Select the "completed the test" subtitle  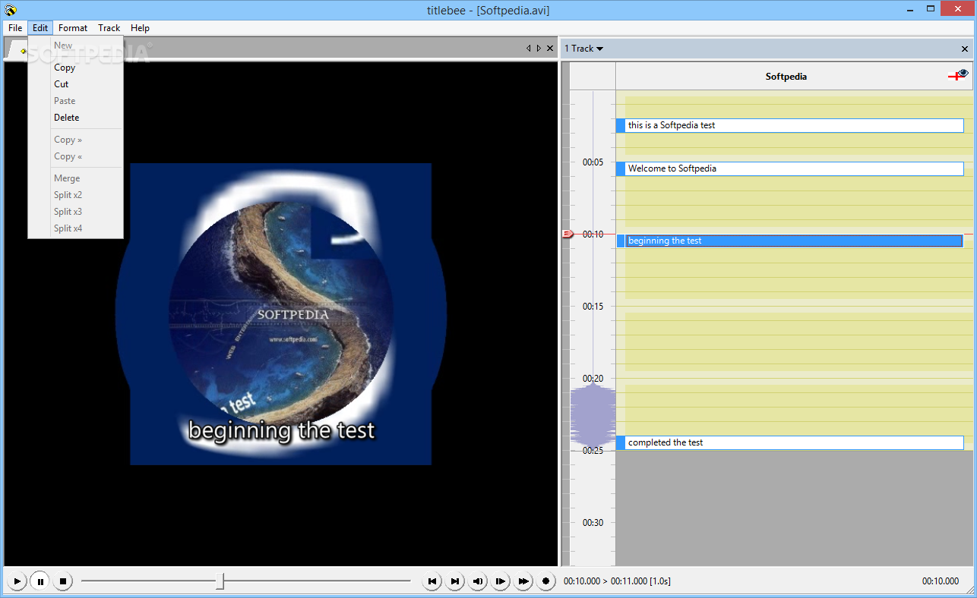[x=790, y=442]
